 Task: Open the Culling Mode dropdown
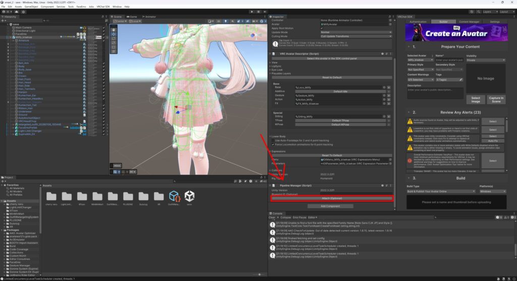coord(356,36)
